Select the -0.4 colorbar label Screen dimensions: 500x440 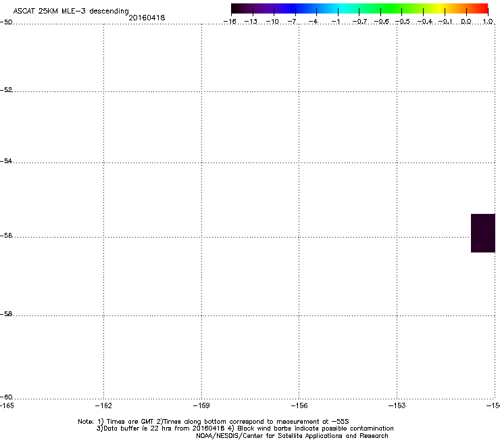click(x=425, y=22)
